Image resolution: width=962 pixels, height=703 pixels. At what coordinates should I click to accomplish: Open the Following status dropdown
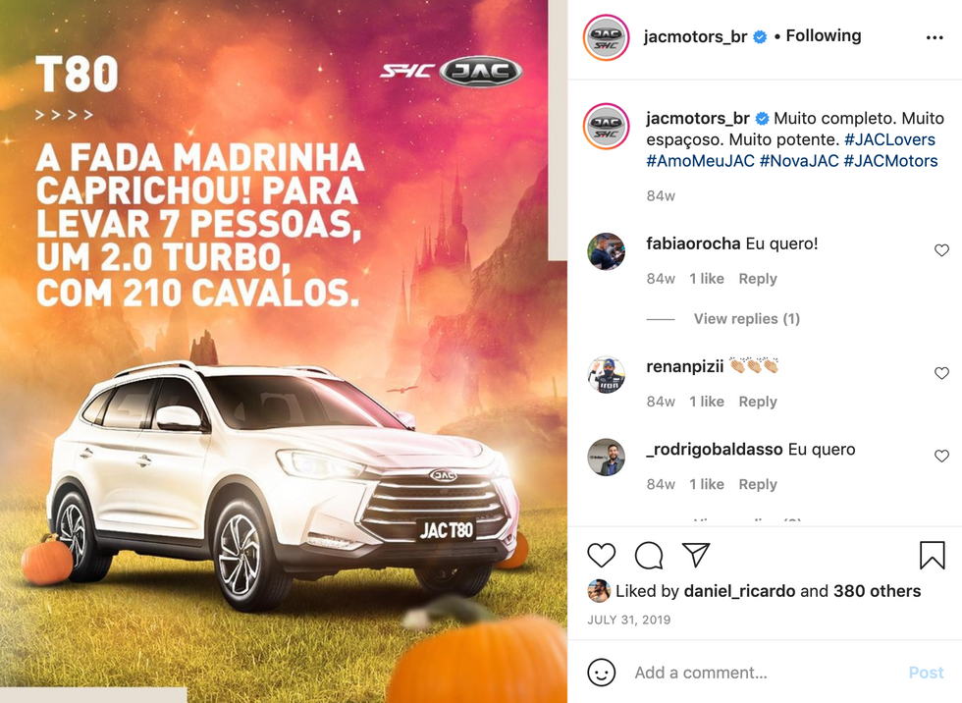[x=824, y=36]
